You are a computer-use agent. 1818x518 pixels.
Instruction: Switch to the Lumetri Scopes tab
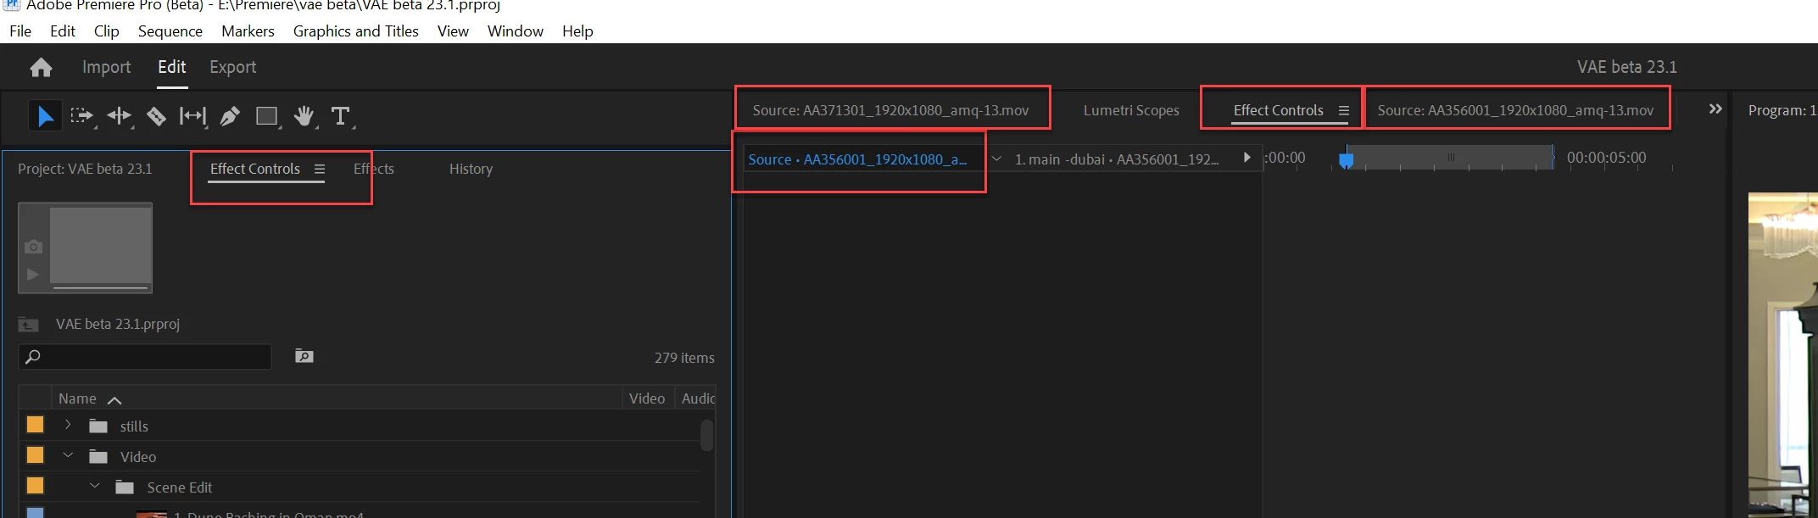click(1131, 110)
